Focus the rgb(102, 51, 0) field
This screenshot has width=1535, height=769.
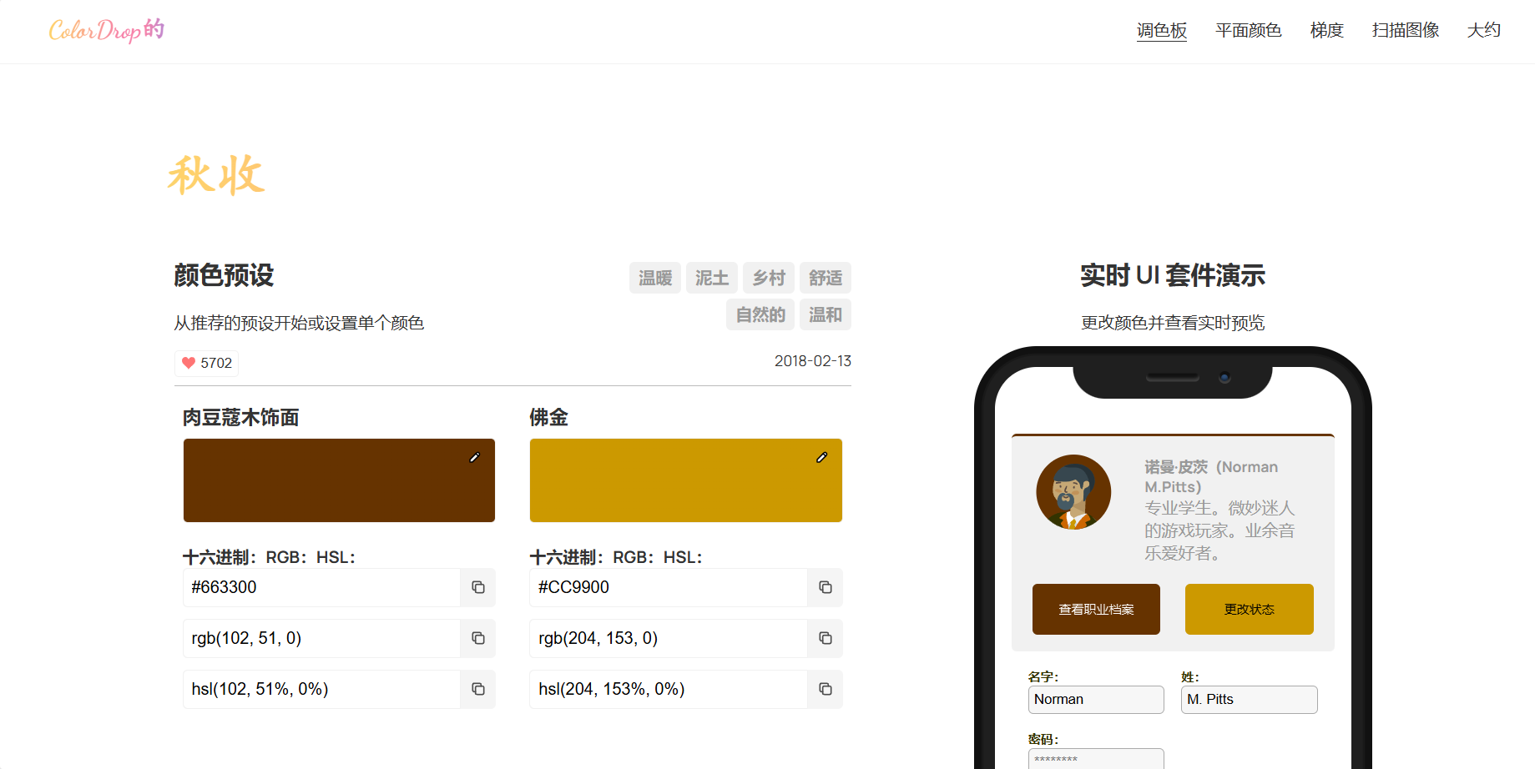coord(321,638)
